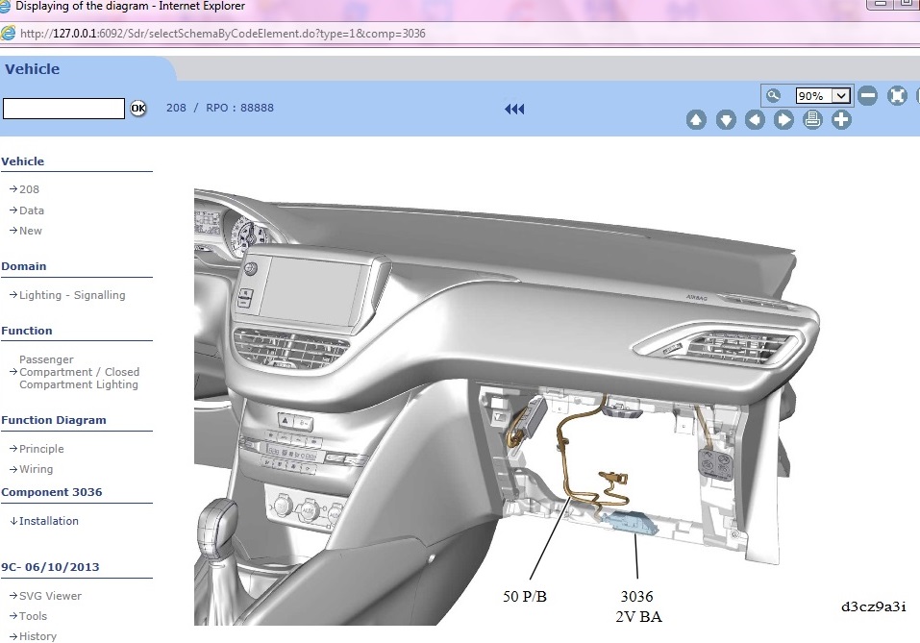Viewport: 920px width, 643px height.
Task: Focus the vehicle search input field
Action: tap(63, 109)
